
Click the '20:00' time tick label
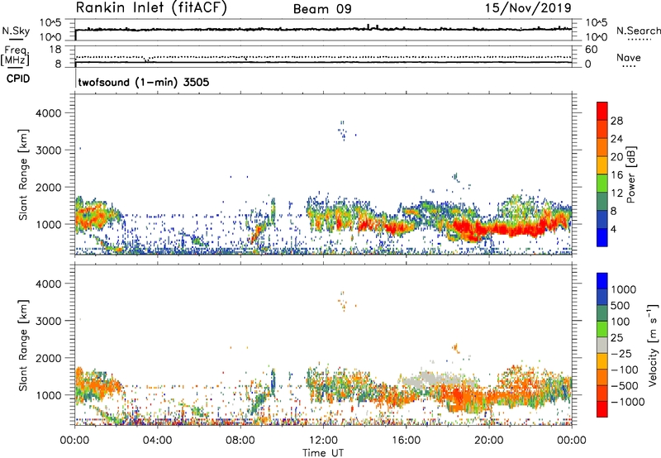coord(489,441)
